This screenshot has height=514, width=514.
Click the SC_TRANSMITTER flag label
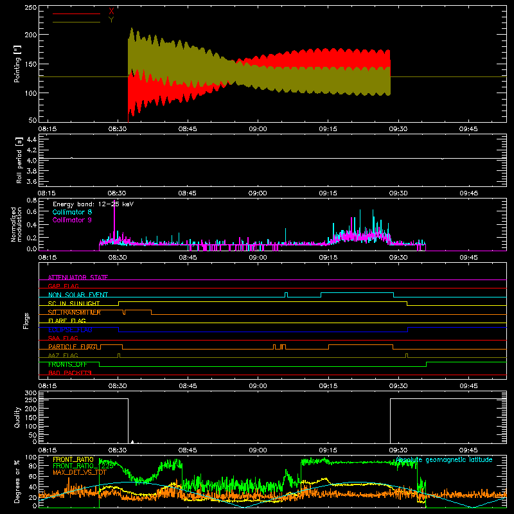pyautogui.click(x=75, y=312)
